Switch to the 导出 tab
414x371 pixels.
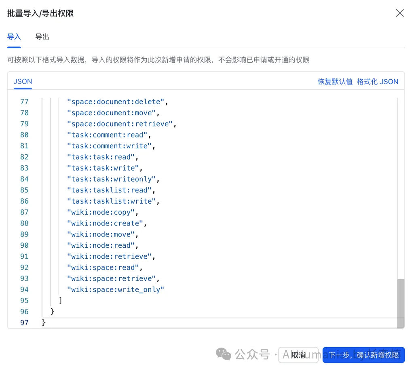(x=42, y=36)
